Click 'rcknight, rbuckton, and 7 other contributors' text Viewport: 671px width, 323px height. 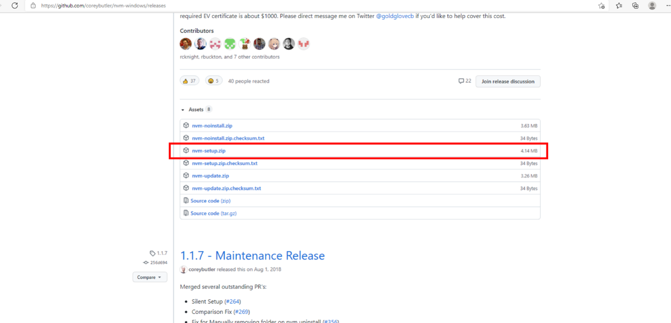[x=230, y=57]
